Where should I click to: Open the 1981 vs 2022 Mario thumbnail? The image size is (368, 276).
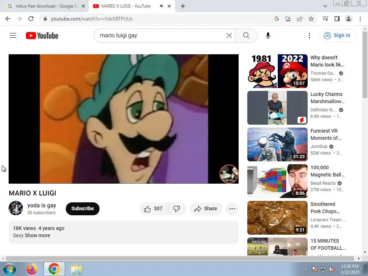coord(277,71)
